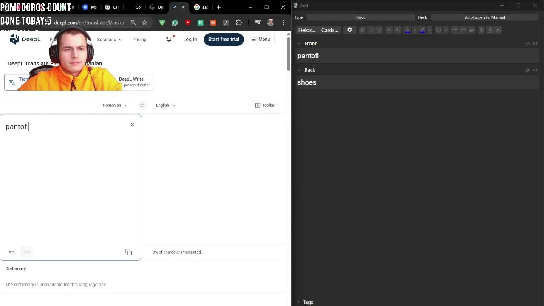This screenshot has height=306, width=544.
Task: Copy DeepL source text icon
Action: pyautogui.click(x=129, y=252)
